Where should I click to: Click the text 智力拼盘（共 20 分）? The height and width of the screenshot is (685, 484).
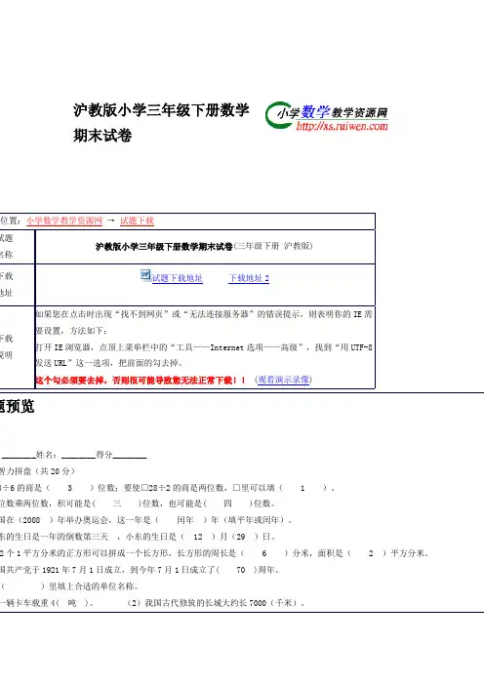click(37, 471)
